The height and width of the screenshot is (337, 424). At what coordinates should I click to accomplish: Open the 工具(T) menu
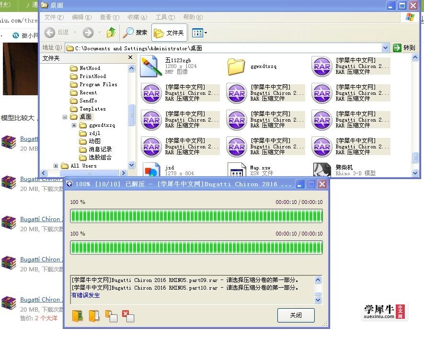tap(165, 17)
